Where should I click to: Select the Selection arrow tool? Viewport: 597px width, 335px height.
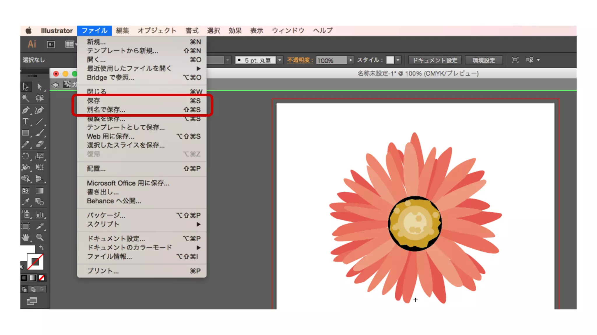pos(26,87)
